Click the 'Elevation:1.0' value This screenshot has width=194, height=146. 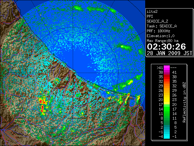(161, 36)
